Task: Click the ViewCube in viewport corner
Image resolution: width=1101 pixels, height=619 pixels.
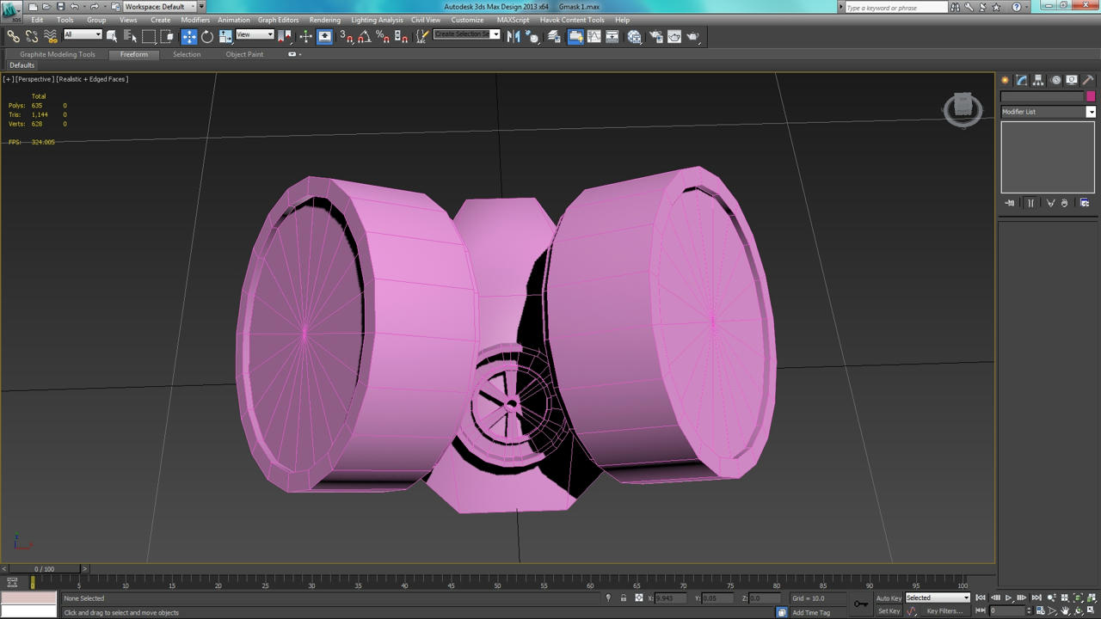Action: [x=963, y=108]
